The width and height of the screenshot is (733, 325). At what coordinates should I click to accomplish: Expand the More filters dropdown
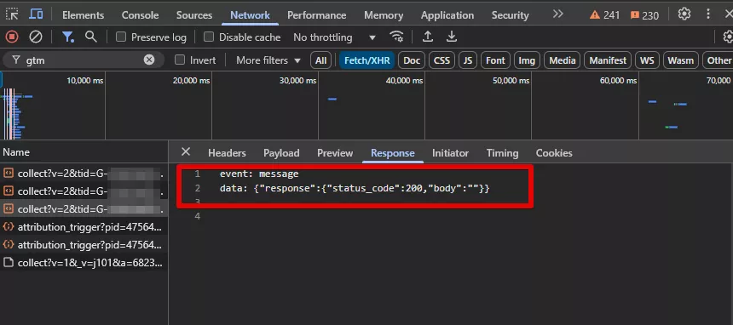point(268,60)
